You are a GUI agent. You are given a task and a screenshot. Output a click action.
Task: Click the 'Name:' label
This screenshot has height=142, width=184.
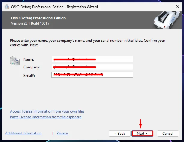click(x=29, y=59)
